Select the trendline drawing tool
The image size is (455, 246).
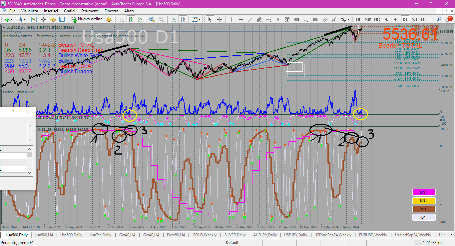coord(250,19)
